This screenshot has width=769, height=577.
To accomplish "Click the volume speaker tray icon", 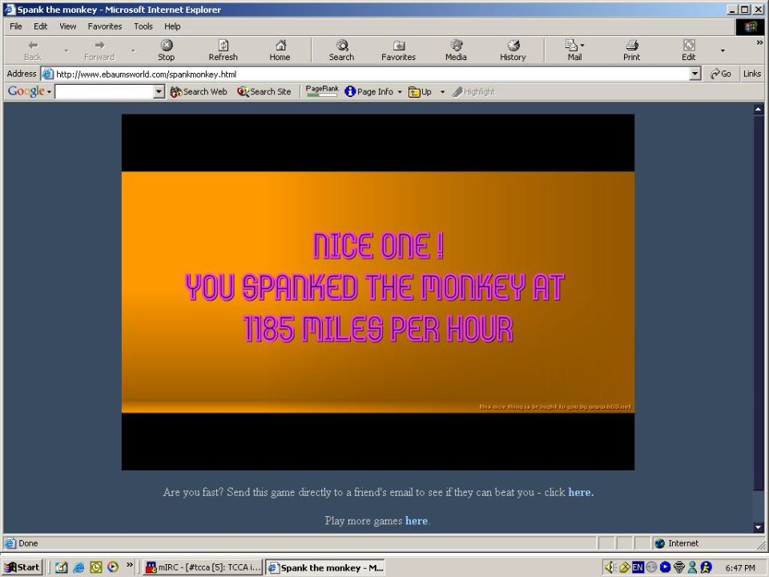I will 610,567.
